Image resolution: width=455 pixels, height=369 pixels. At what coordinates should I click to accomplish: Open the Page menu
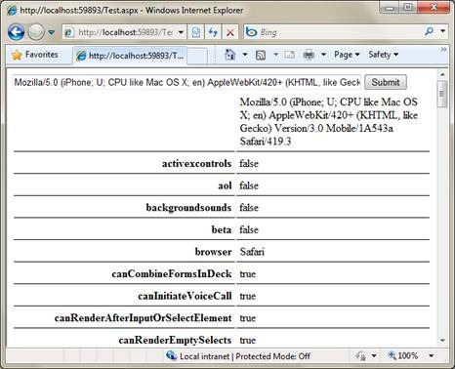(347, 55)
